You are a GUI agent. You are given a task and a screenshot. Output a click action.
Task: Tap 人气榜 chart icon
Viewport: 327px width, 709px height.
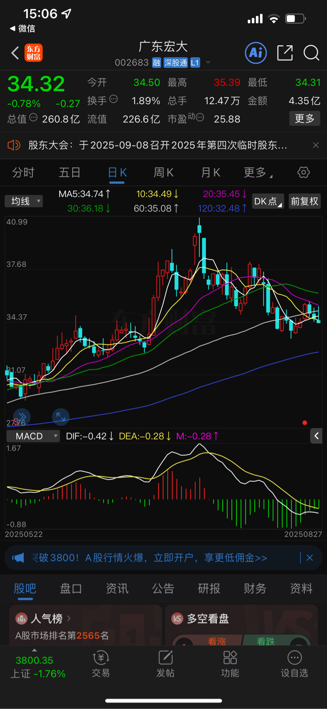pyautogui.click(x=21, y=618)
